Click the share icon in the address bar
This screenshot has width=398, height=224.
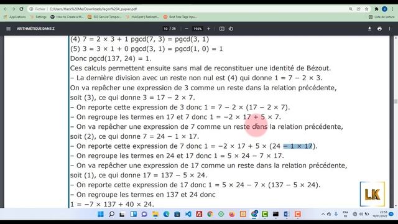click(358, 9)
